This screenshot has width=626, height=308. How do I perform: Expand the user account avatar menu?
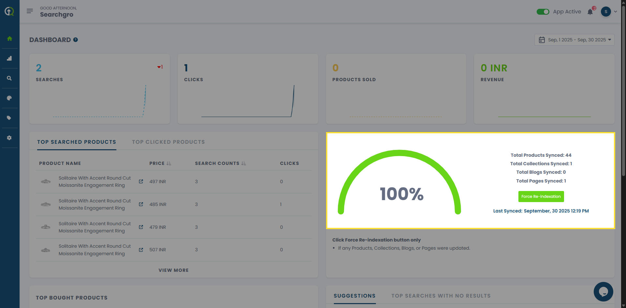pyautogui.click(x=609, y=12)
